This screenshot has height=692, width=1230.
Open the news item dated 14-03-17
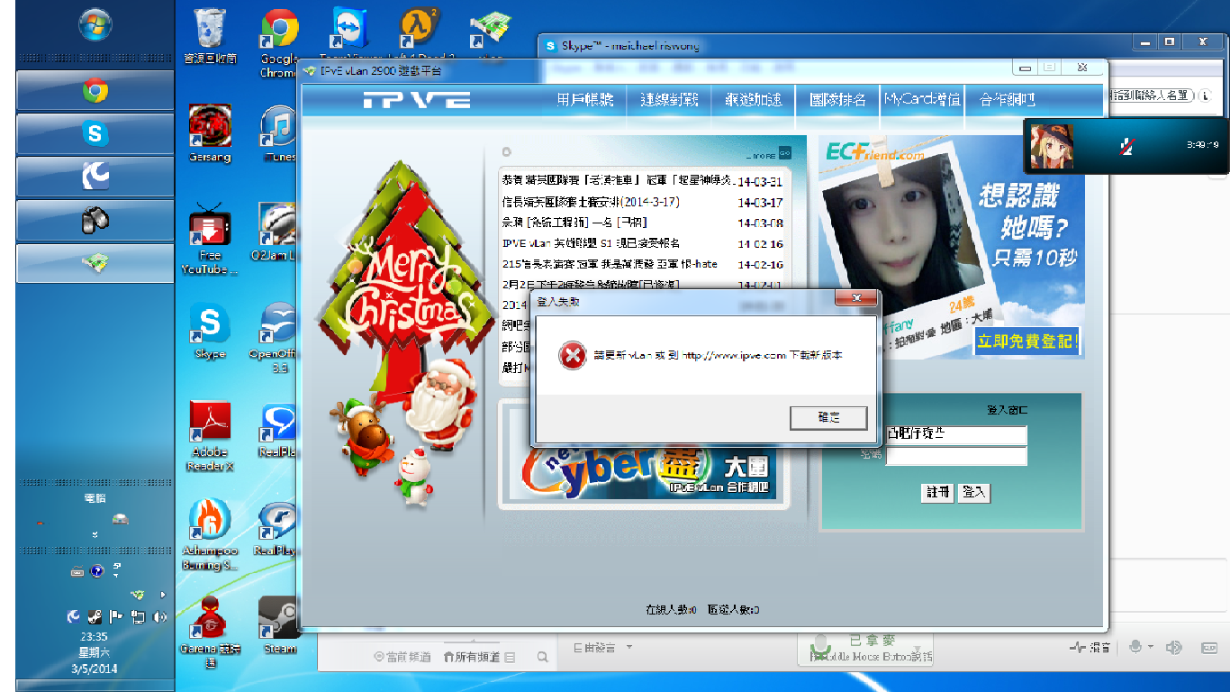point(643,203)
